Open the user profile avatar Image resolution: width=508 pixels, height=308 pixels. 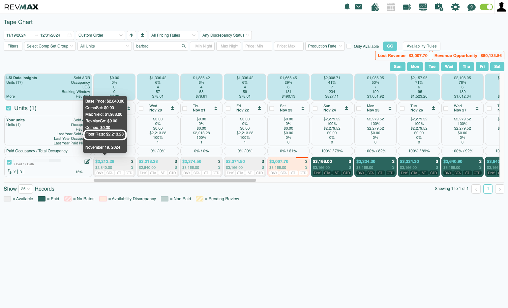[501, 7]
